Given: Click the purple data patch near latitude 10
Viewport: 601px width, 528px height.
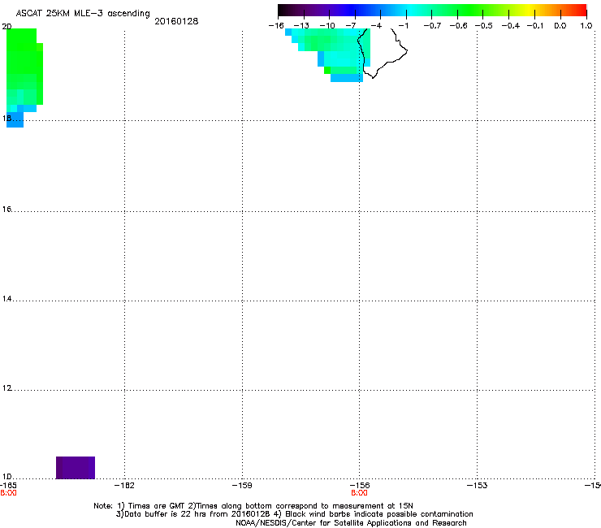Looking at the screenshot, I should (x=76, y=467).
